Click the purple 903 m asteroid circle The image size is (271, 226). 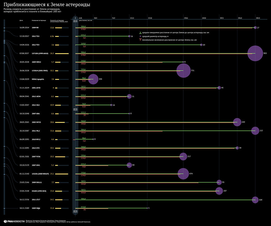click(255, 53)
